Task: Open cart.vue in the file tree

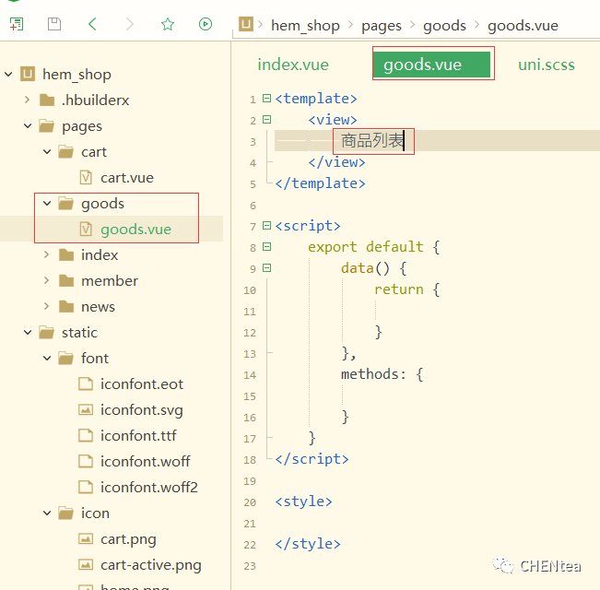Action: point(126,178)
